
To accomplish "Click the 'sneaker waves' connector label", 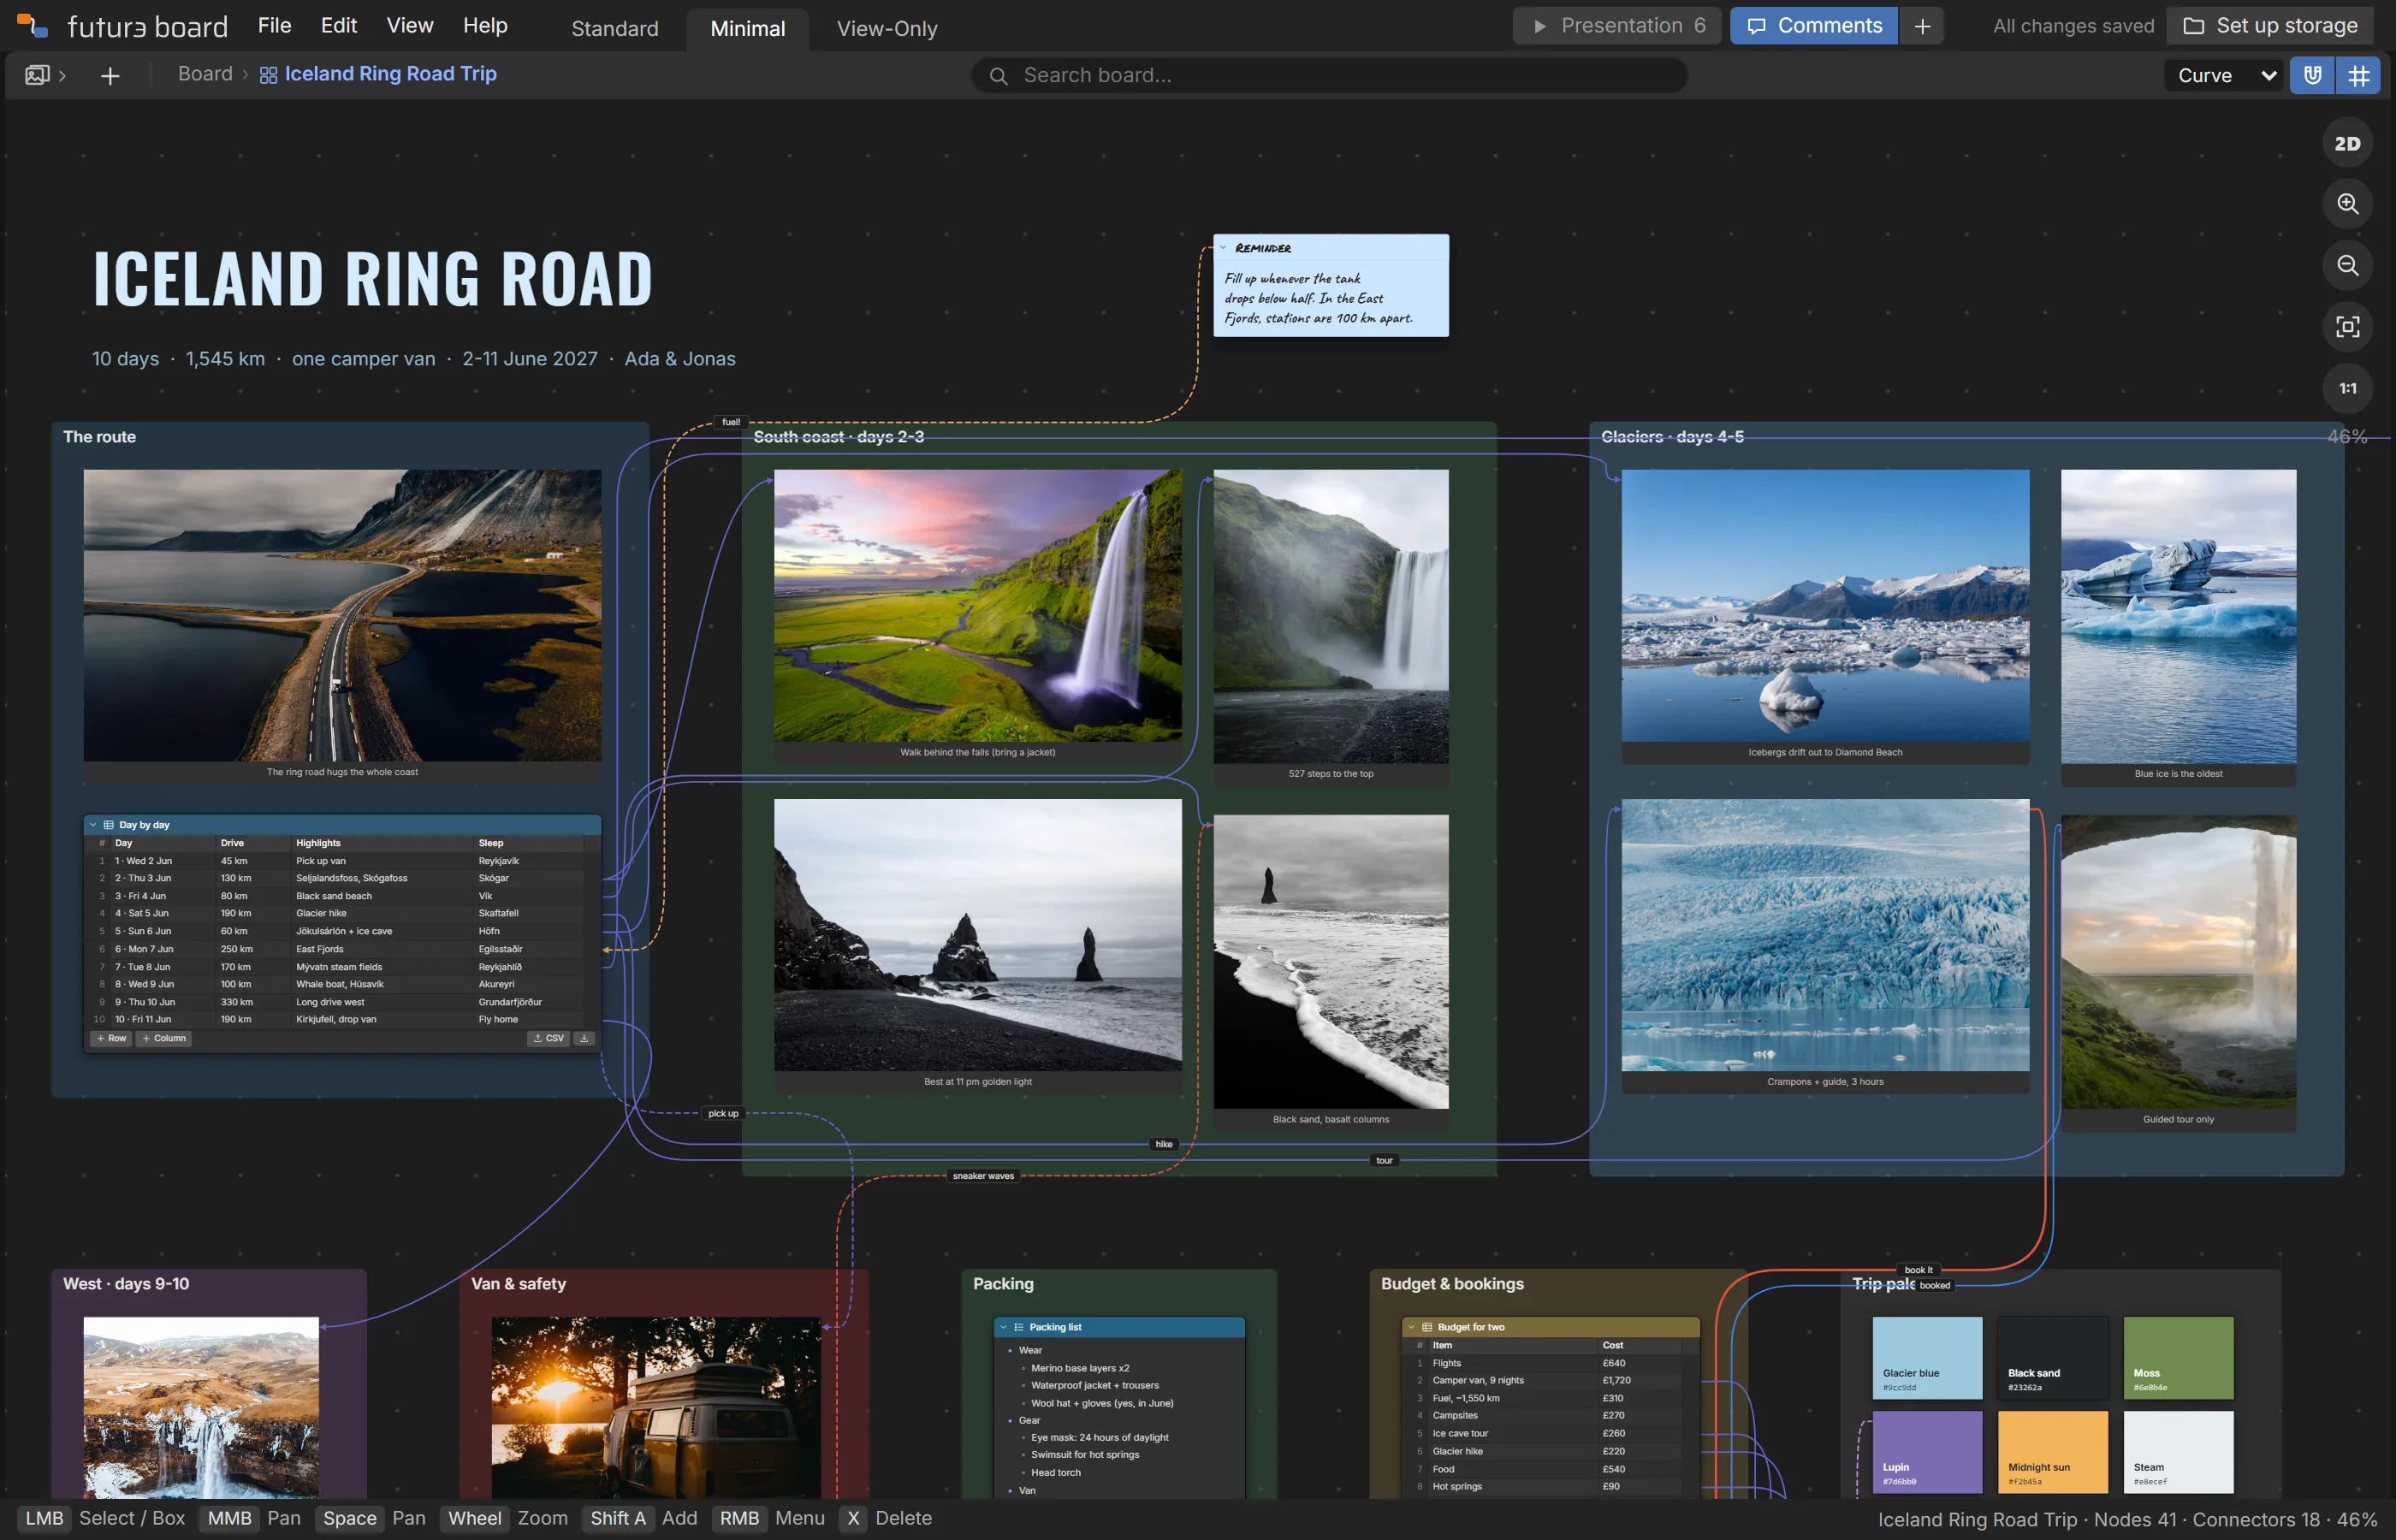I will 983,1176.
